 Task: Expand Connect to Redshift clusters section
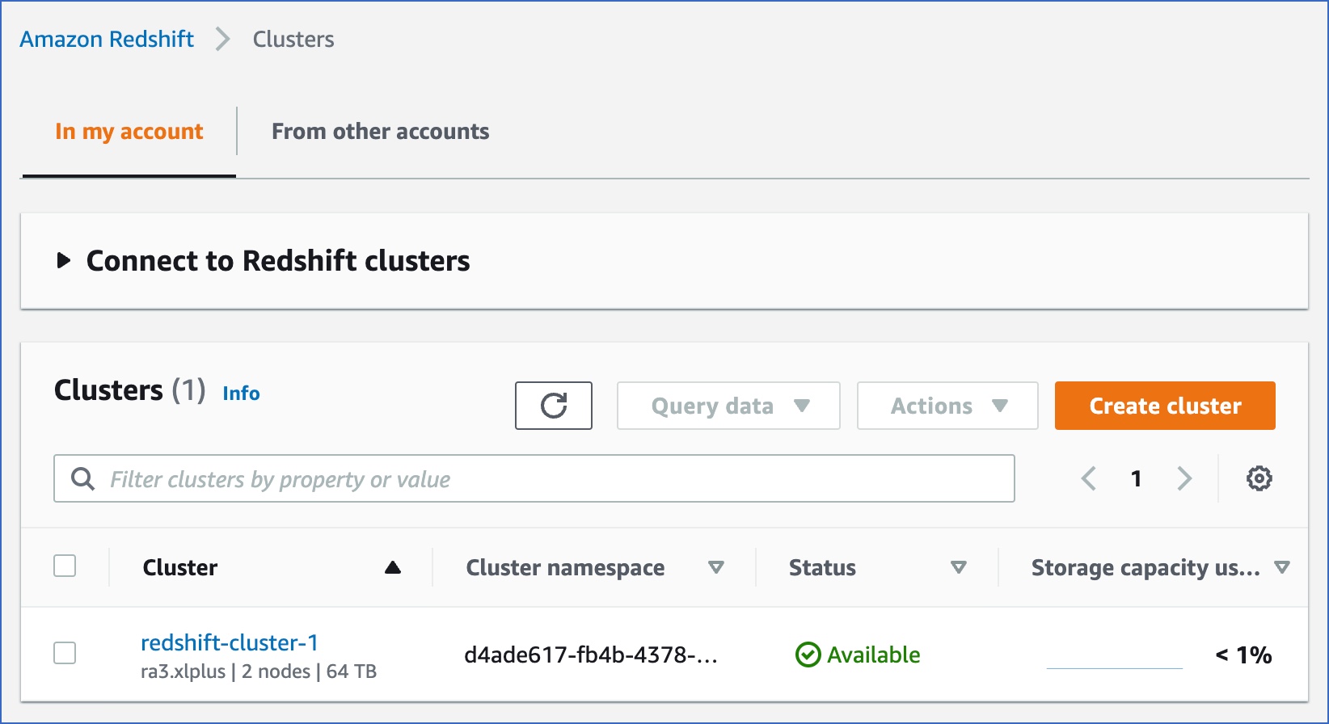(64, 260)
